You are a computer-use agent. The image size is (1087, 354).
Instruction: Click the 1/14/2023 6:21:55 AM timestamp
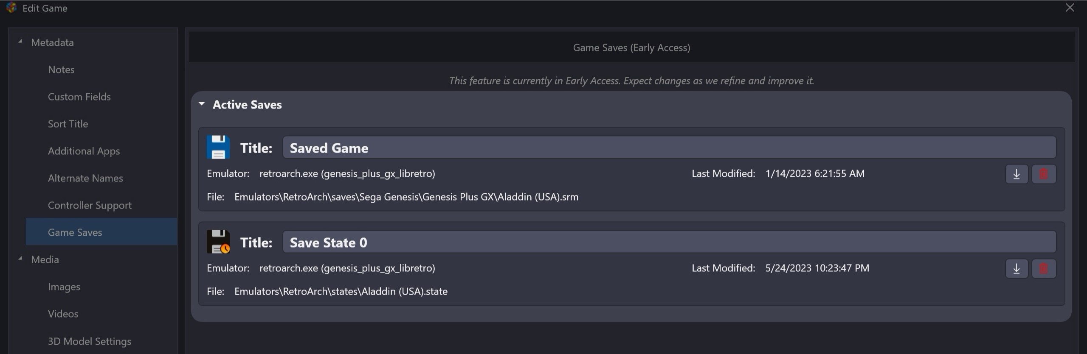(815, 173)
